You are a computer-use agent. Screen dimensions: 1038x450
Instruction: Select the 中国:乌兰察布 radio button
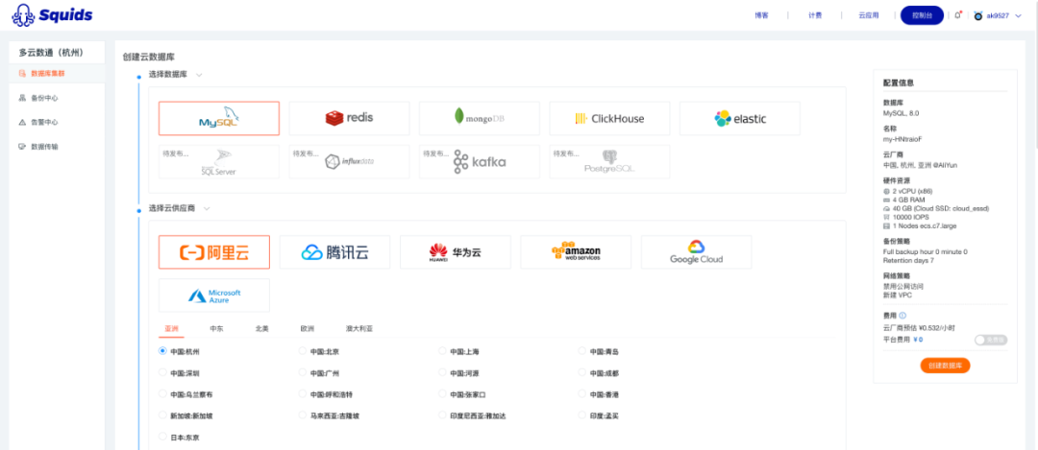click(x=162, y=393)
